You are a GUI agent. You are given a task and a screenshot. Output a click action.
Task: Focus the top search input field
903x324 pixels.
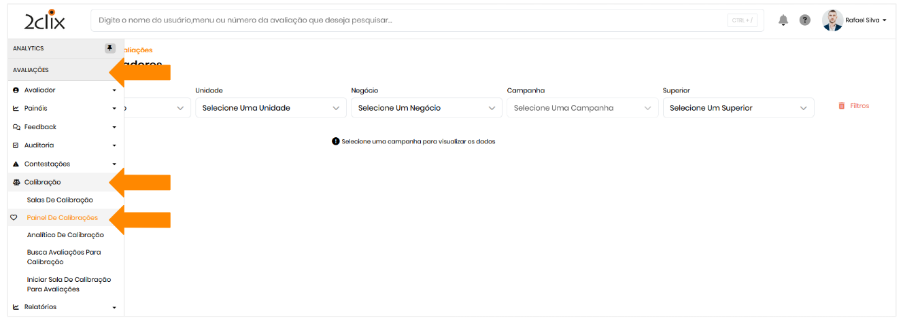click(408, 20)
